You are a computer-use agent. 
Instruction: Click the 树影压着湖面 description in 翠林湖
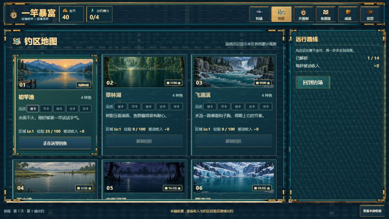137,116
